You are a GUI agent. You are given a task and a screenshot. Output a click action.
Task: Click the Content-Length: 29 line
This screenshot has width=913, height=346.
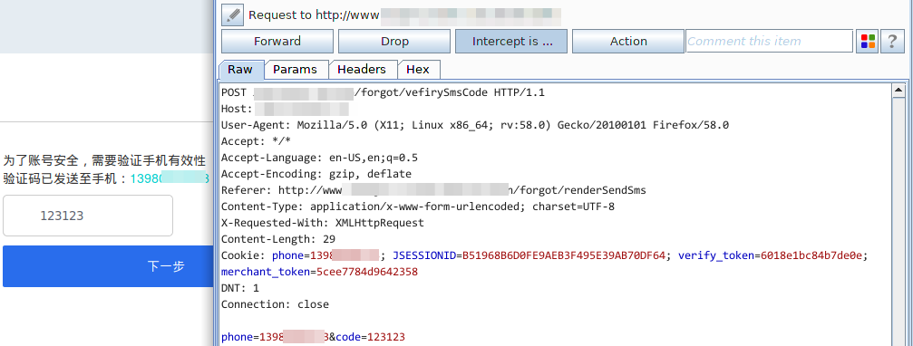(278, 239)
